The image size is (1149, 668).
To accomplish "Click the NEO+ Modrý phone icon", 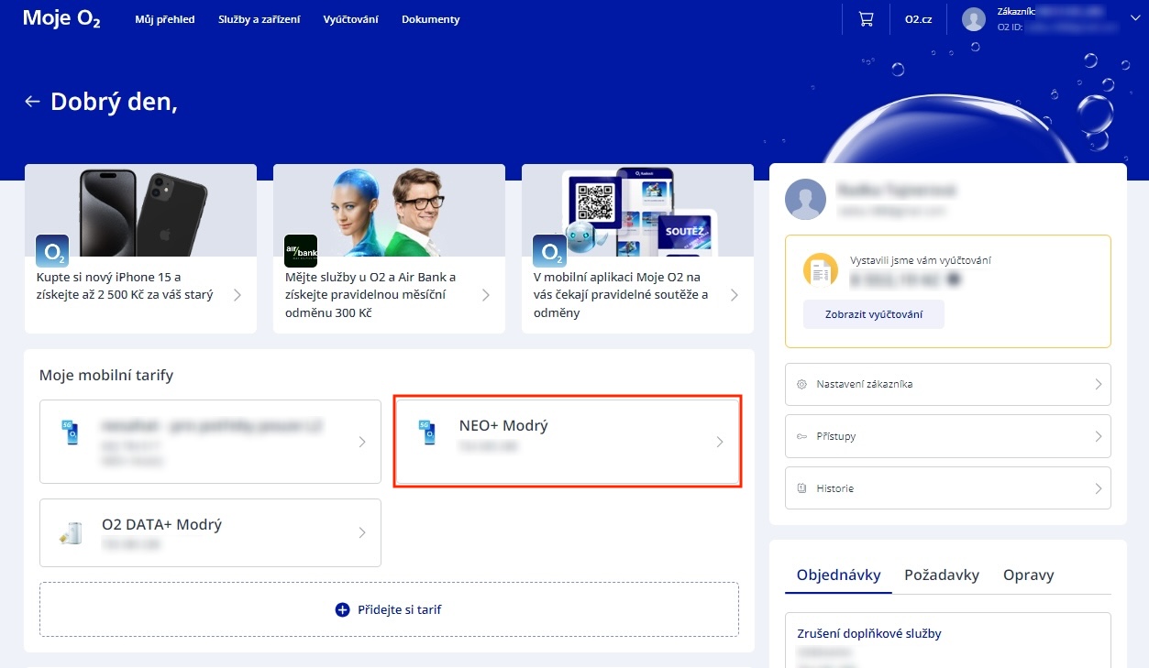I will [426, 433].
